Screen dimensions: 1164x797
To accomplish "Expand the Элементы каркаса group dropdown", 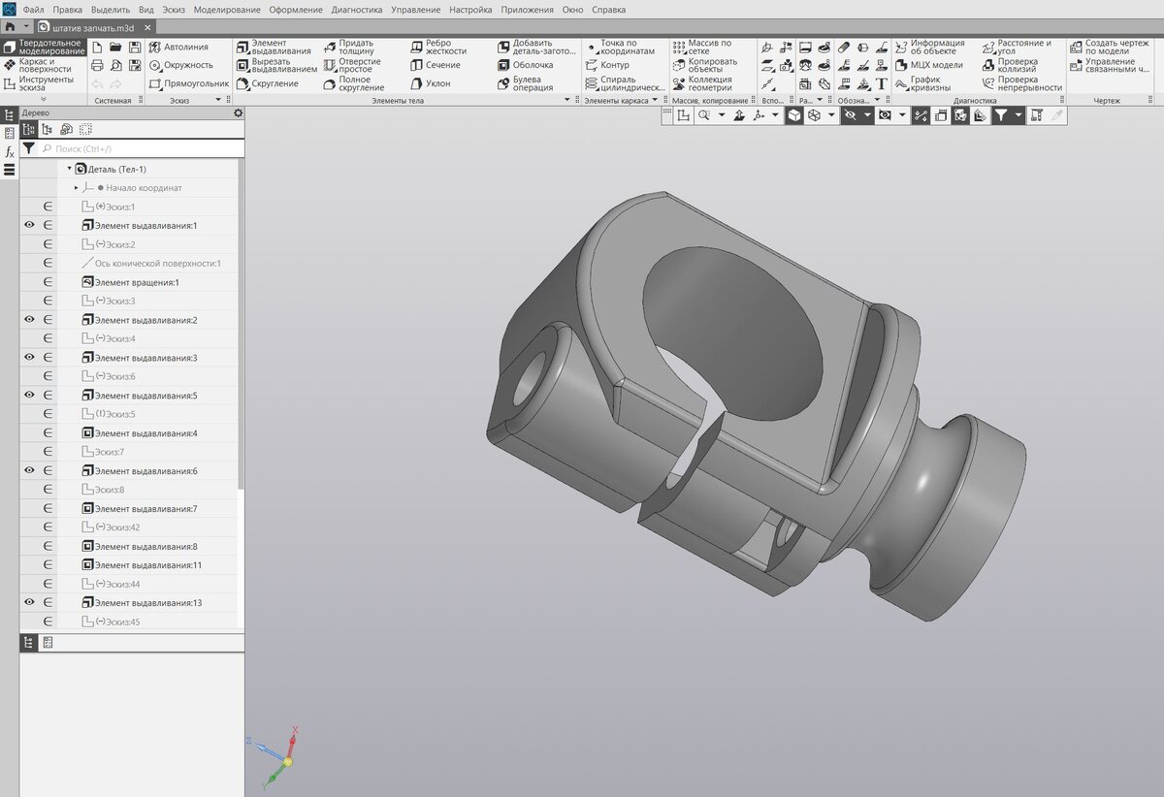I will point(654,101).
